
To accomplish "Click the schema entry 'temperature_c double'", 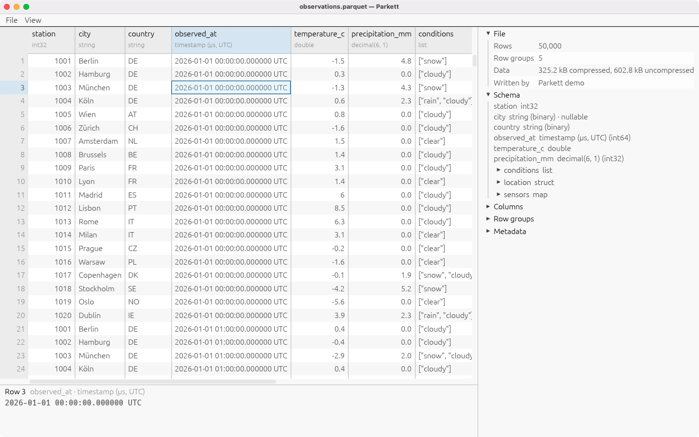I will [x=532, y=148].
